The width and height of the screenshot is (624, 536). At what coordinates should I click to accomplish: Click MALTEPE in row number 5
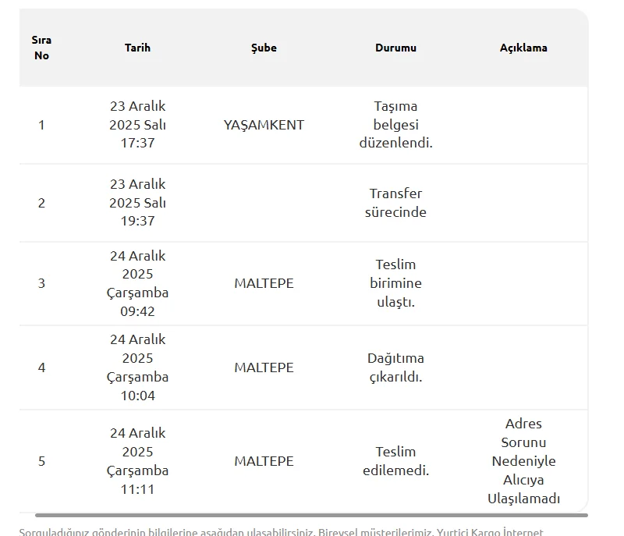coord(264,461)
